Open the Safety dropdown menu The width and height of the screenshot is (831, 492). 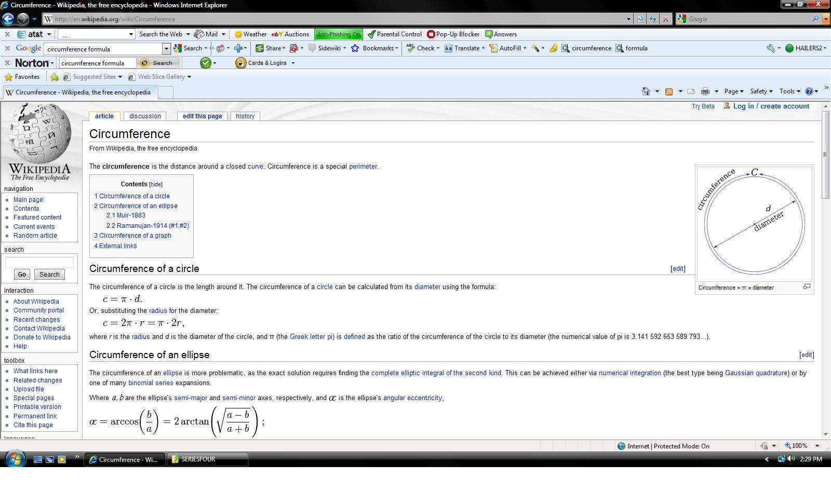coord(761,91)
